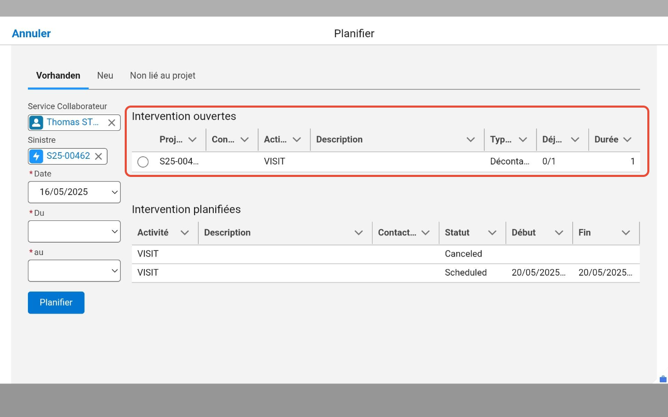This screenshot has width=668, height=417.
Task: Click the Scheduled row's Fin date 20/05/2025
Action: 605,273
